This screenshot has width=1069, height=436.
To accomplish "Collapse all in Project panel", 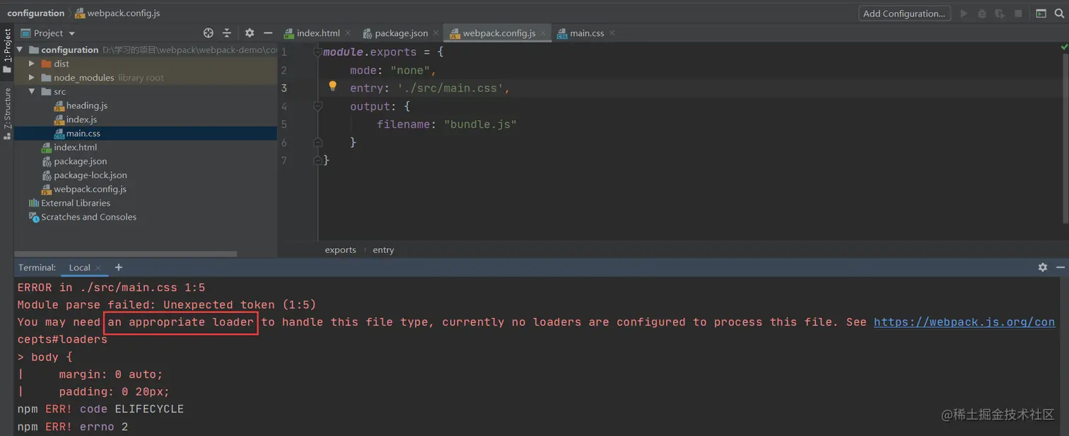I will [227, 33].
